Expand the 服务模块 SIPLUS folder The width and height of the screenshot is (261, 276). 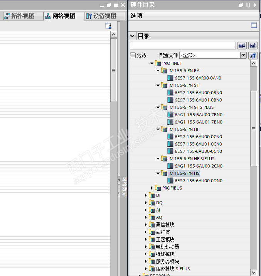[x=146, y=269]
